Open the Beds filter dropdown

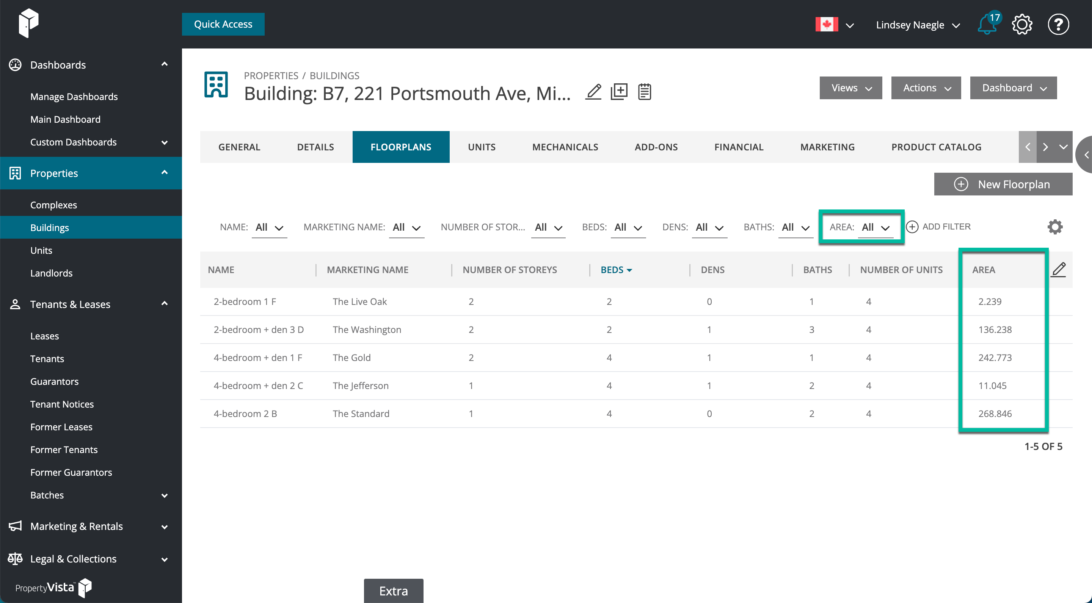click(x=628, y=227)
